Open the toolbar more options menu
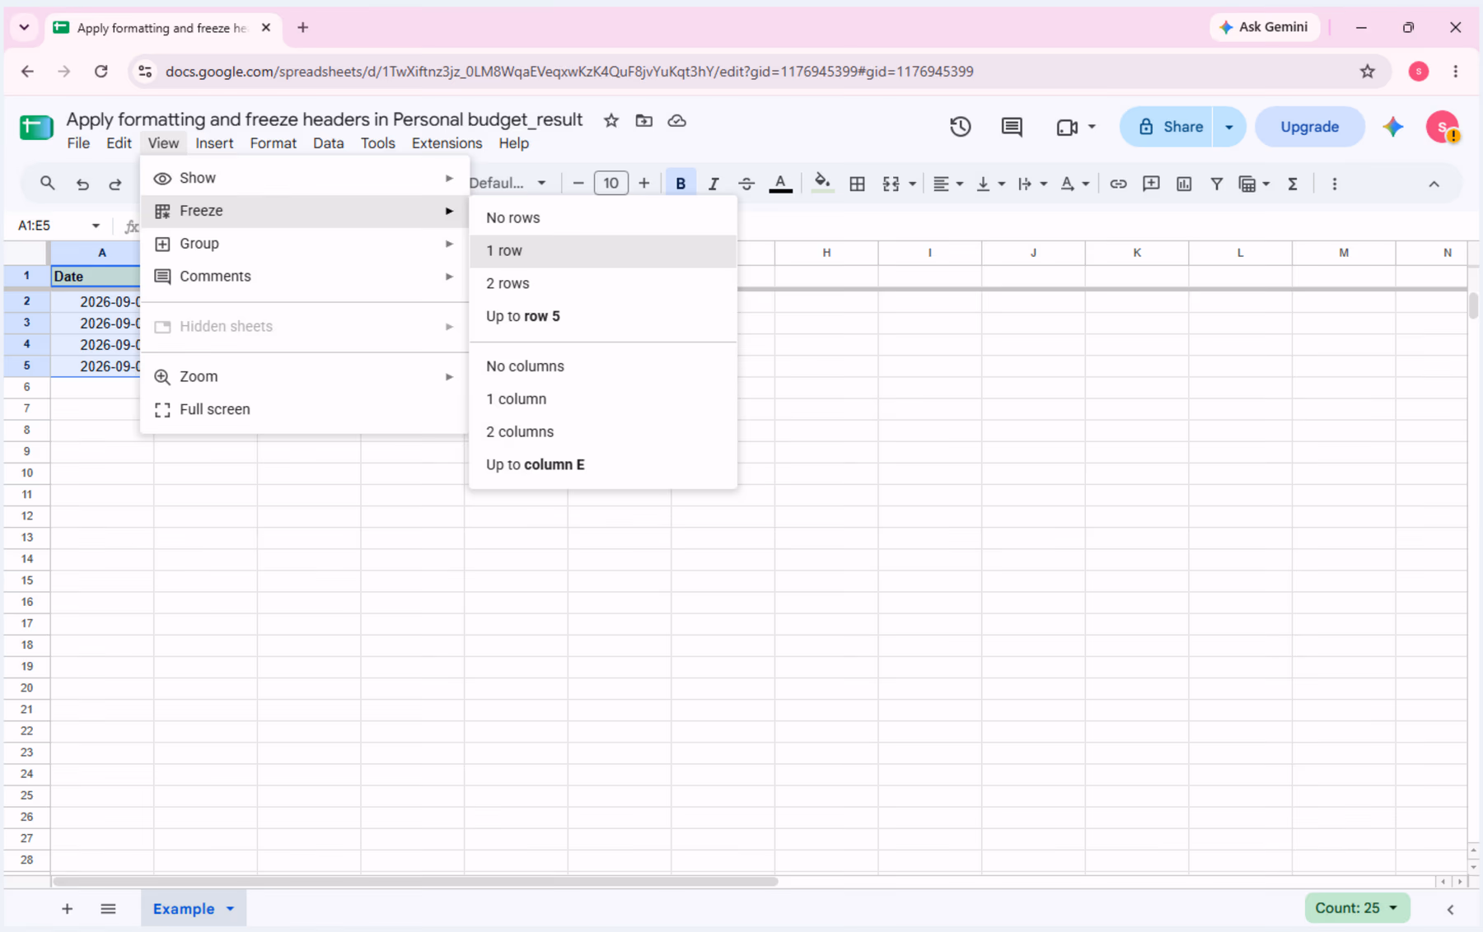 pyautogui.click(x=1335, y=184)
